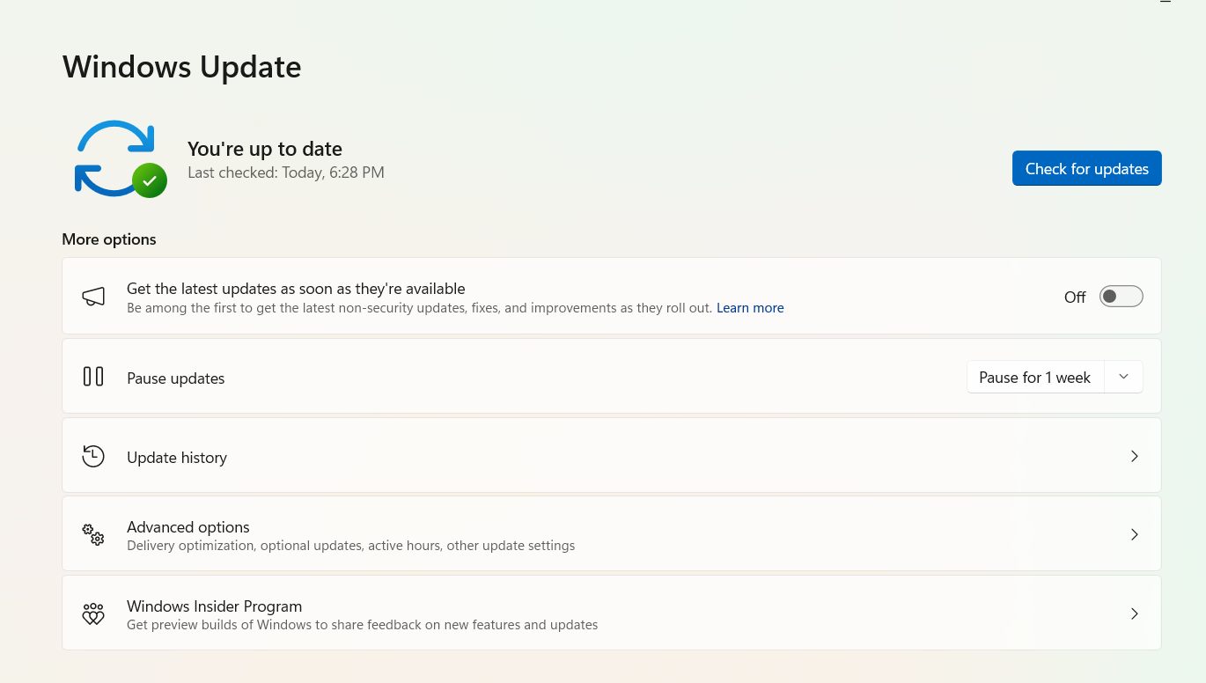The width and height of the screenshot is (1206, 683).
Task: Click the Windows Update page title
Action: [181, 67]
